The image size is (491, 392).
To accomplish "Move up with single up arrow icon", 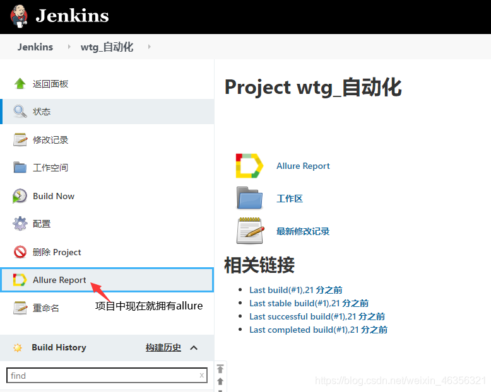I will coord(220,381).
